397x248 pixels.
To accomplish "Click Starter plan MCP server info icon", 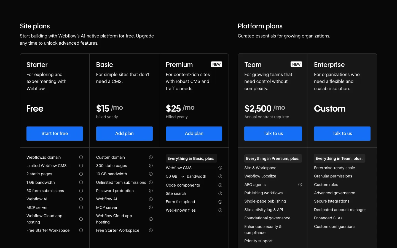I will click(x=81, y=207).
